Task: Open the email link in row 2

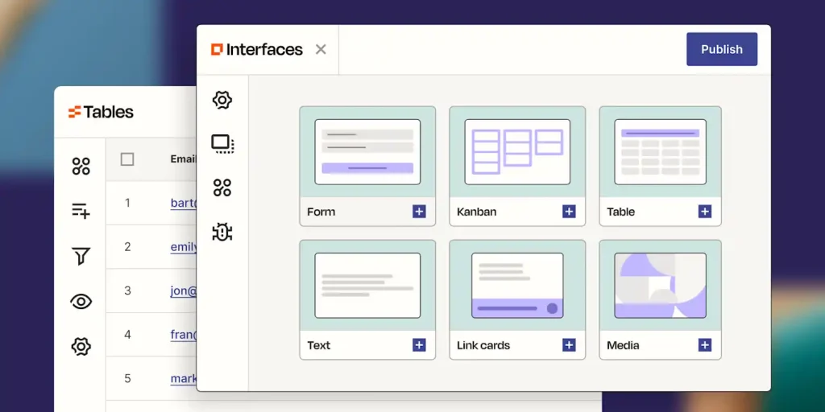Action: coord(184,247)
